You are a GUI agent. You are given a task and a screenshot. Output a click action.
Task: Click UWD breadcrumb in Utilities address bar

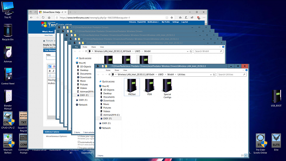pos(161,74)
